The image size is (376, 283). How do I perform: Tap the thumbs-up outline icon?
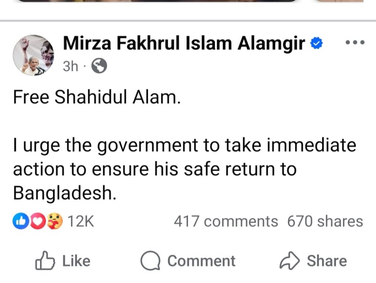click(x=45, y=261)
